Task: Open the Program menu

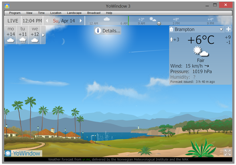Action: click(15, 13)
